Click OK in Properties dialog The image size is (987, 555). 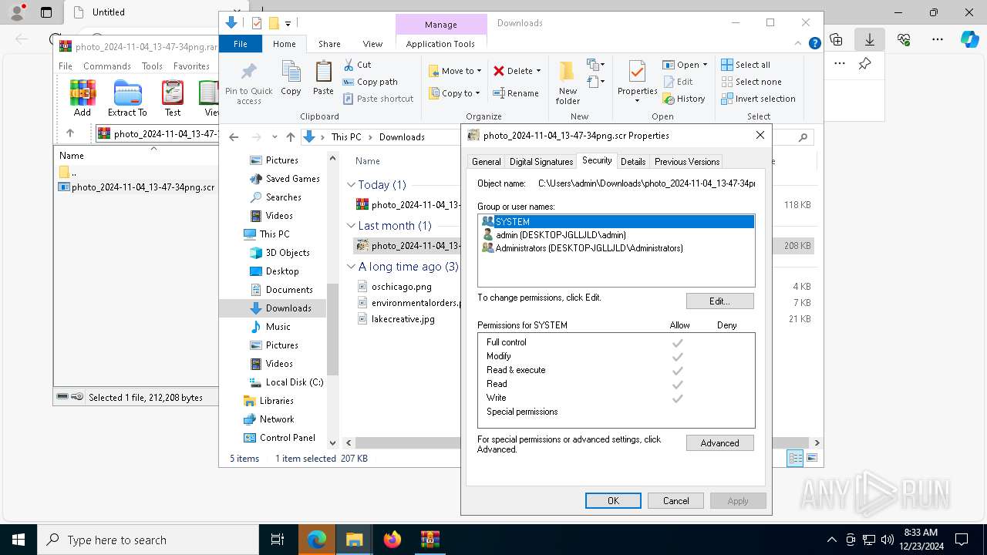pos(613,501)
